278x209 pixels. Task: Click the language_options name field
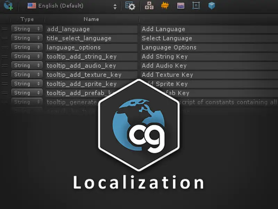pos(91,47)
